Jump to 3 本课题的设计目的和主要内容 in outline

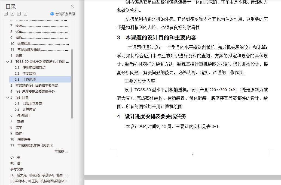[x=34, y=86]
